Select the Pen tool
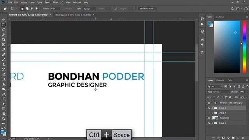Screen dimensions: 249x140 click(x=4, y=94)
